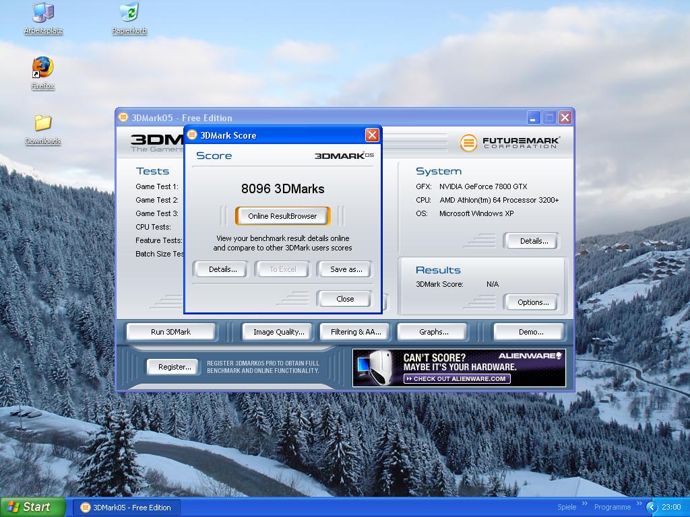This screenshot has width=690, height=517.
Task: Open the Graphs button
Action: point(433,332)
